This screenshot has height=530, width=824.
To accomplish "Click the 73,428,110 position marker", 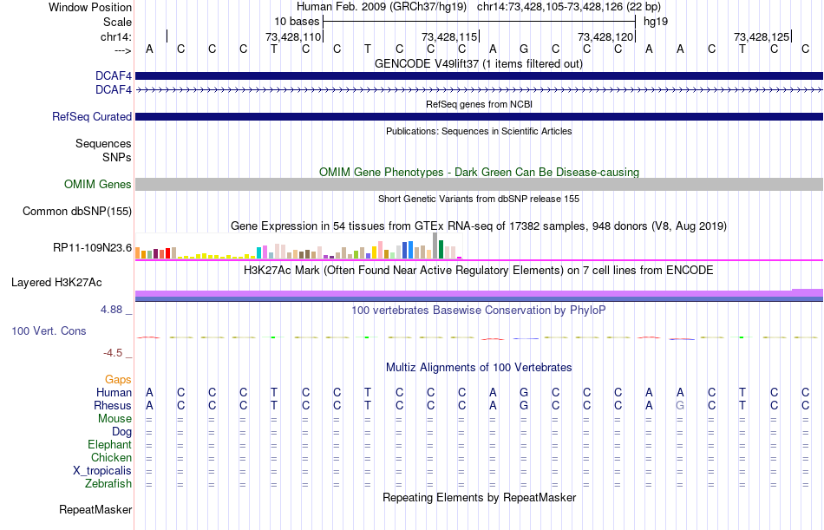I will pyautogui.click(x=293, y=36).
